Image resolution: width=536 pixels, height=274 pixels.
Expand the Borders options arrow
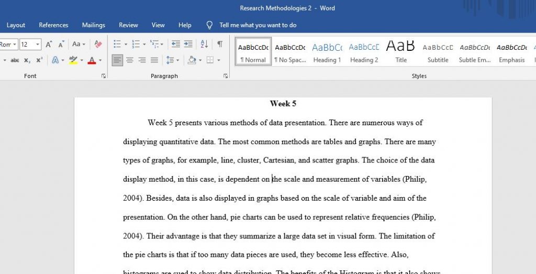click(219, 61)
